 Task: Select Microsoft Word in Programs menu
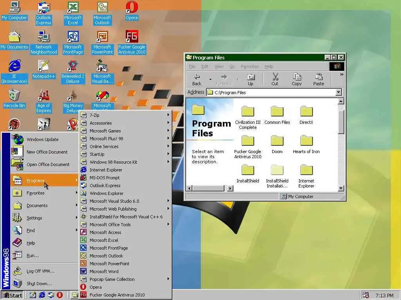(x=125, y=271)
